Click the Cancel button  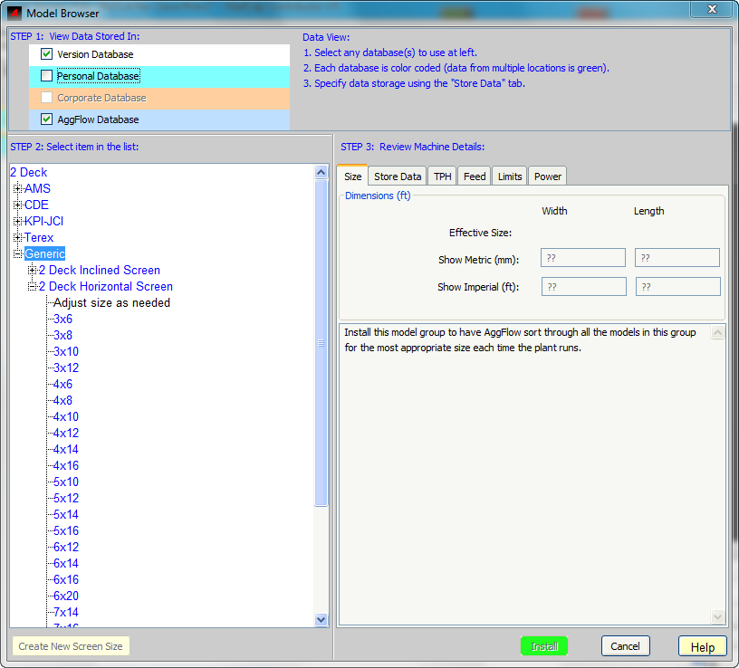point(625,646)
